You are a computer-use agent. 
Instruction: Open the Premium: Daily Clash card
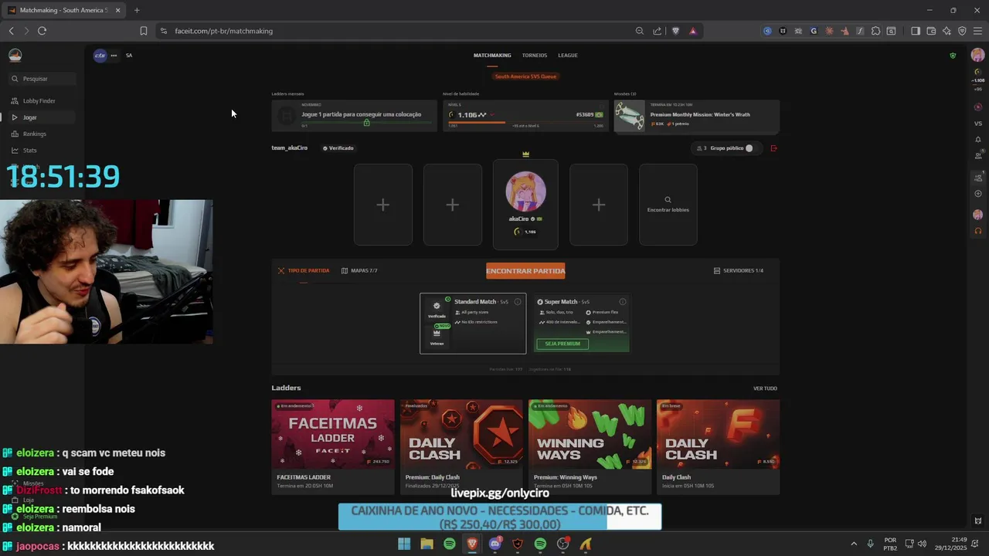tap(461, 446)
